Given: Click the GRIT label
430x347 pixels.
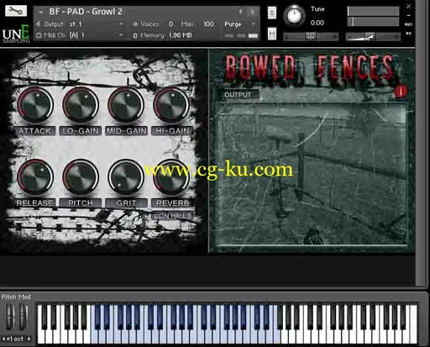Looking at the screenshot, I should 126,202.
